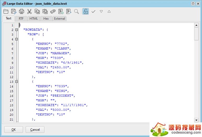Click the salary "5000.00"
Image resolution: width=202 pixels, height=137 pixels.
click(x=60, y=110)
